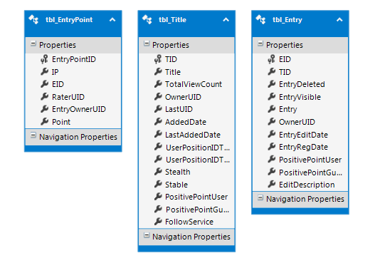Click the wrench icon beside EntryRegDate
Image resolution: width=380 pixels, height=268 pixels.
coord(272,146)
